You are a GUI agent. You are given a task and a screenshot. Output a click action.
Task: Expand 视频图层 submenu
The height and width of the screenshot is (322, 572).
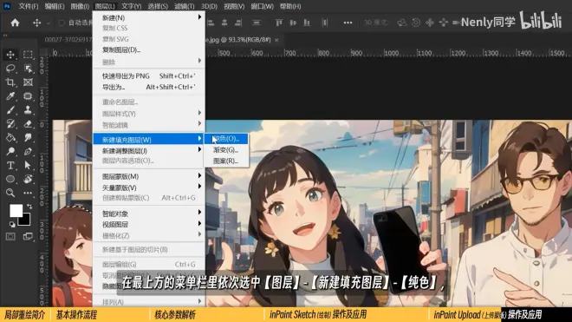pos(149,225)
